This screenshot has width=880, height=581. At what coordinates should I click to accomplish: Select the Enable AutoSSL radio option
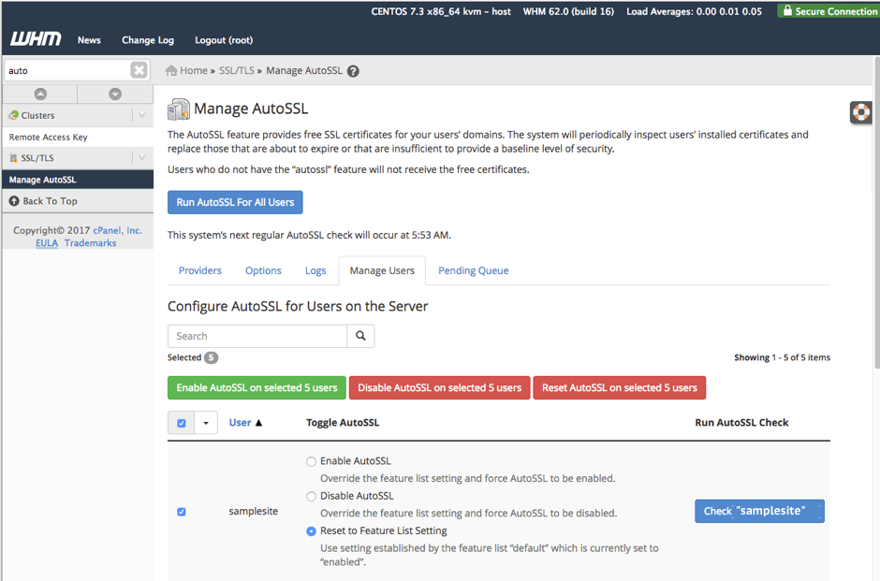[x=312, y=461]
